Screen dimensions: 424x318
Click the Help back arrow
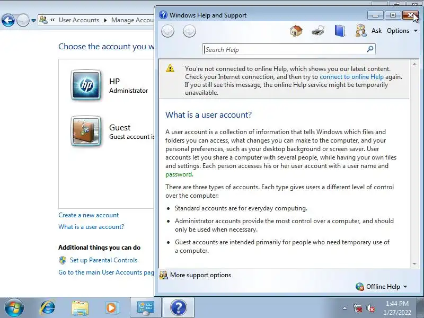[x=167, y=31]
